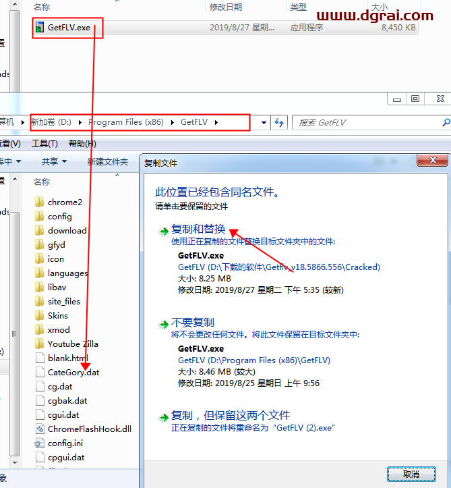Click the search magnifier icon
Viewport: 451px width, 488px height.
point(446,122)
